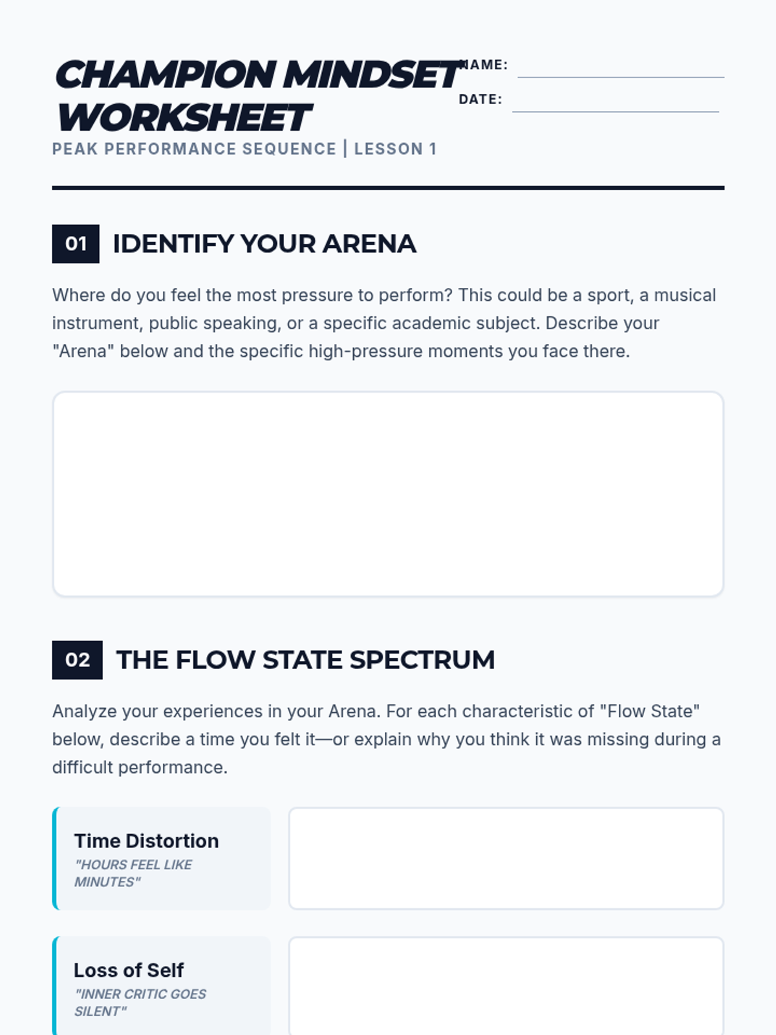Select The Flow State Spectrum heading
The image size is (776, 1035).
coord(305,660)
